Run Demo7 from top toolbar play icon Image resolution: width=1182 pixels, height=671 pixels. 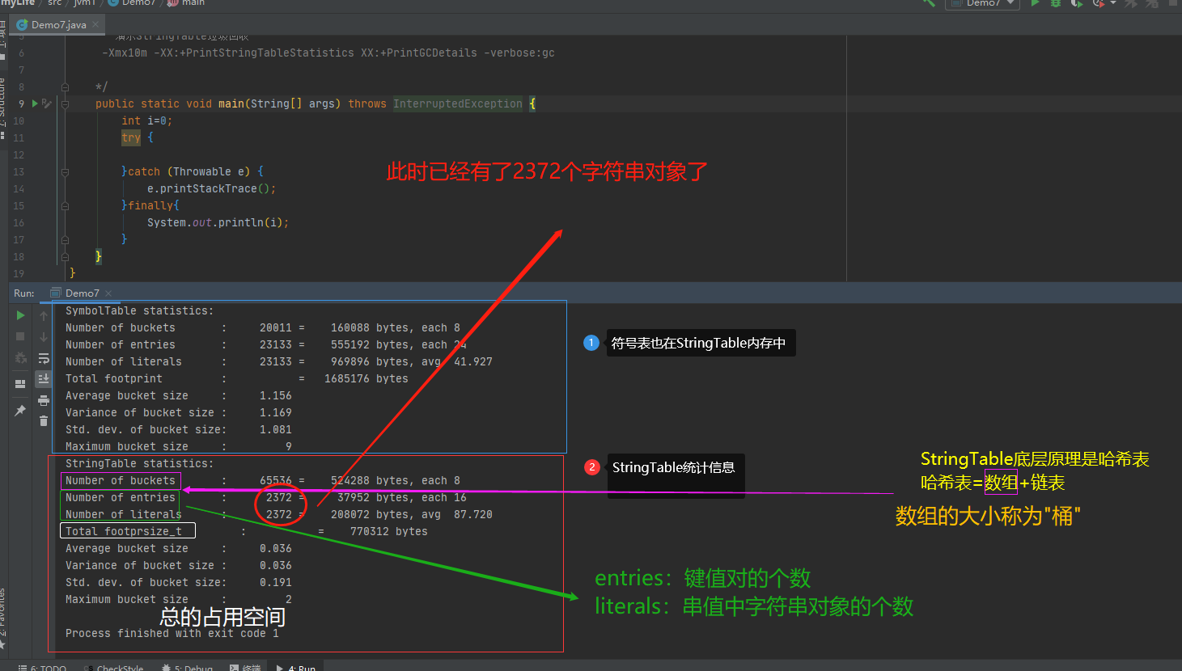coord(1035,3)
